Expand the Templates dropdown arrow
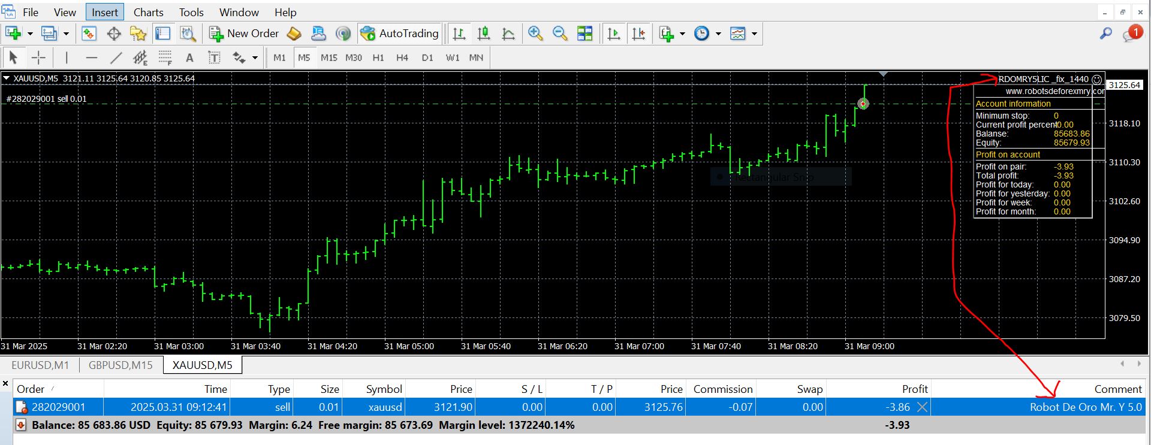This screenshot has height=445, width=1151. pos(754,34)
